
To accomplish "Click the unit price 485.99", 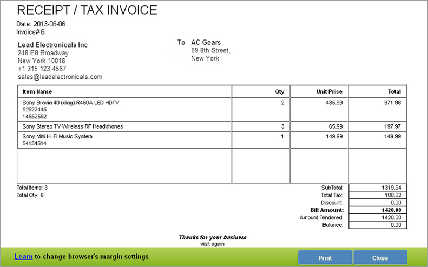I will (x=334, y=103).
